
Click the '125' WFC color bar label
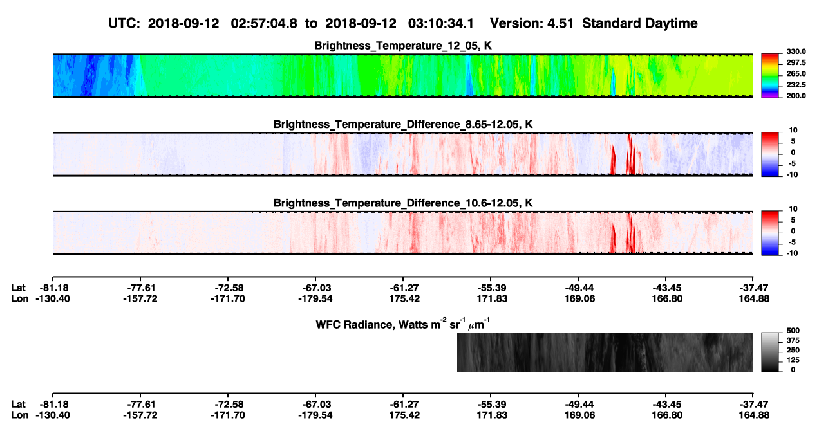pos(793,360)
